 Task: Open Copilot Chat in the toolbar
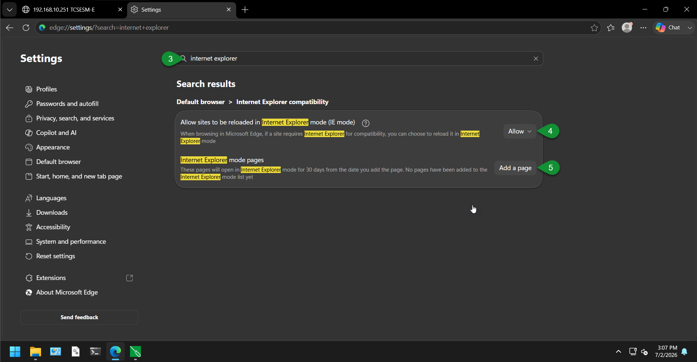(668, 28)
